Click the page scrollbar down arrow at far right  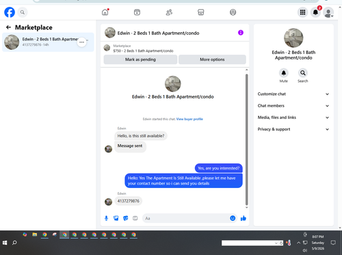click(340, 228)
